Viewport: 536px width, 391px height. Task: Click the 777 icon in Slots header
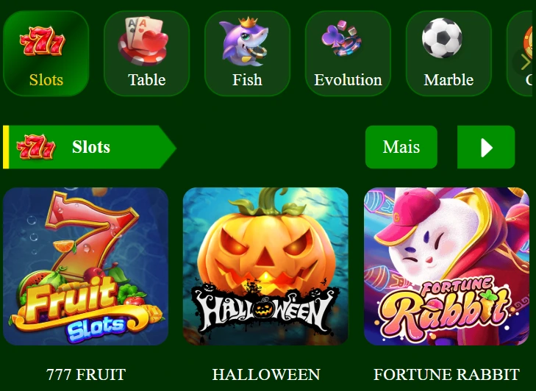click(36, 147)
